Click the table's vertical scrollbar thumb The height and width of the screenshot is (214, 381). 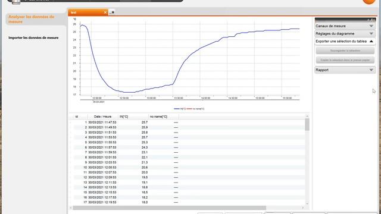tap(307, 125)
